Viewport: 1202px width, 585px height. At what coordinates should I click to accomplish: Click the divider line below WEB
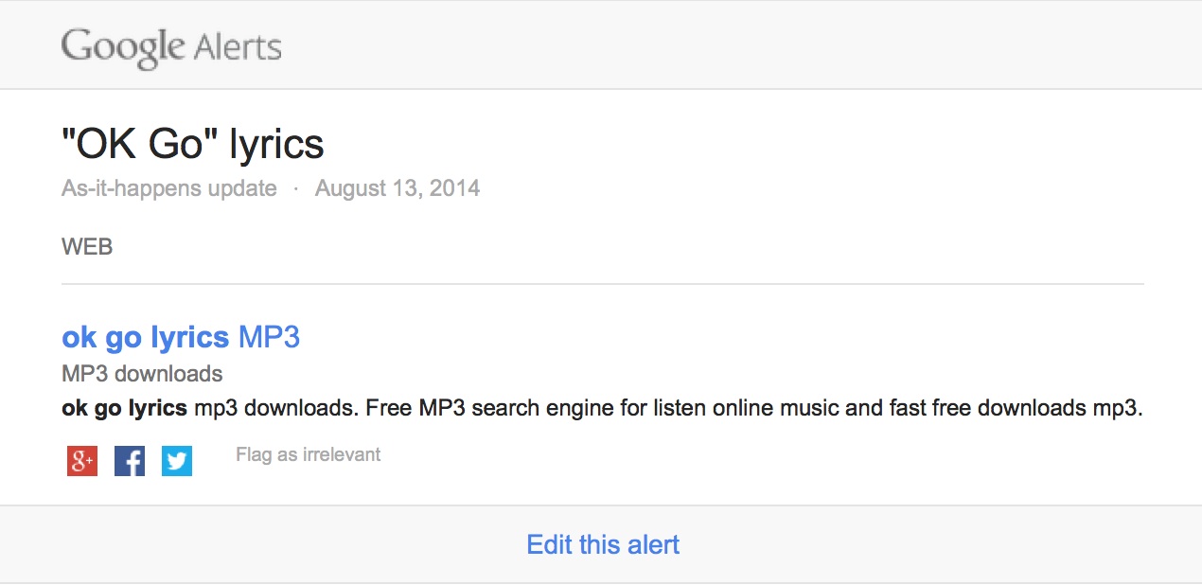603,284
